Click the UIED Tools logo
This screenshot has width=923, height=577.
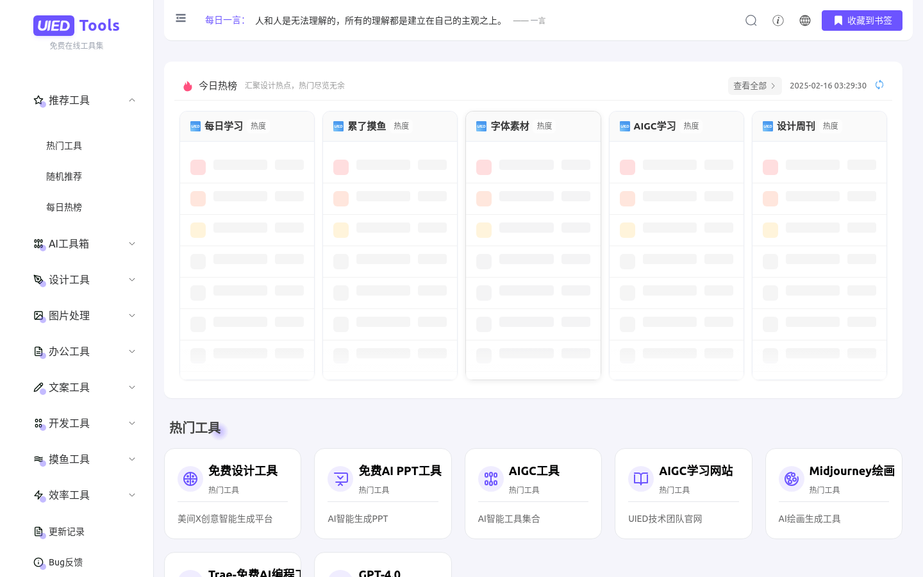[x=76, y=26]
